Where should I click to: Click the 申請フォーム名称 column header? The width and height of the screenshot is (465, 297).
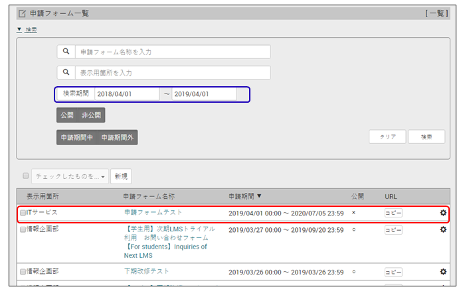pyautogui.click(x=149, y=196)
